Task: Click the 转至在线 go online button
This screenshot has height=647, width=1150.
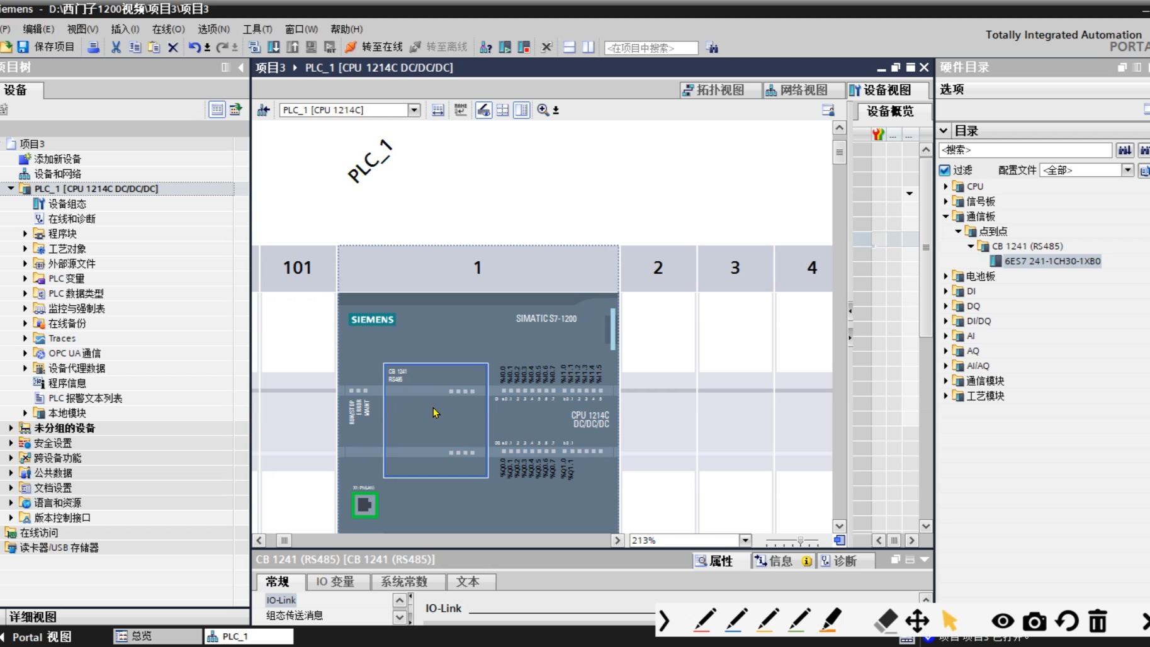Action: (x=374, y=47)
